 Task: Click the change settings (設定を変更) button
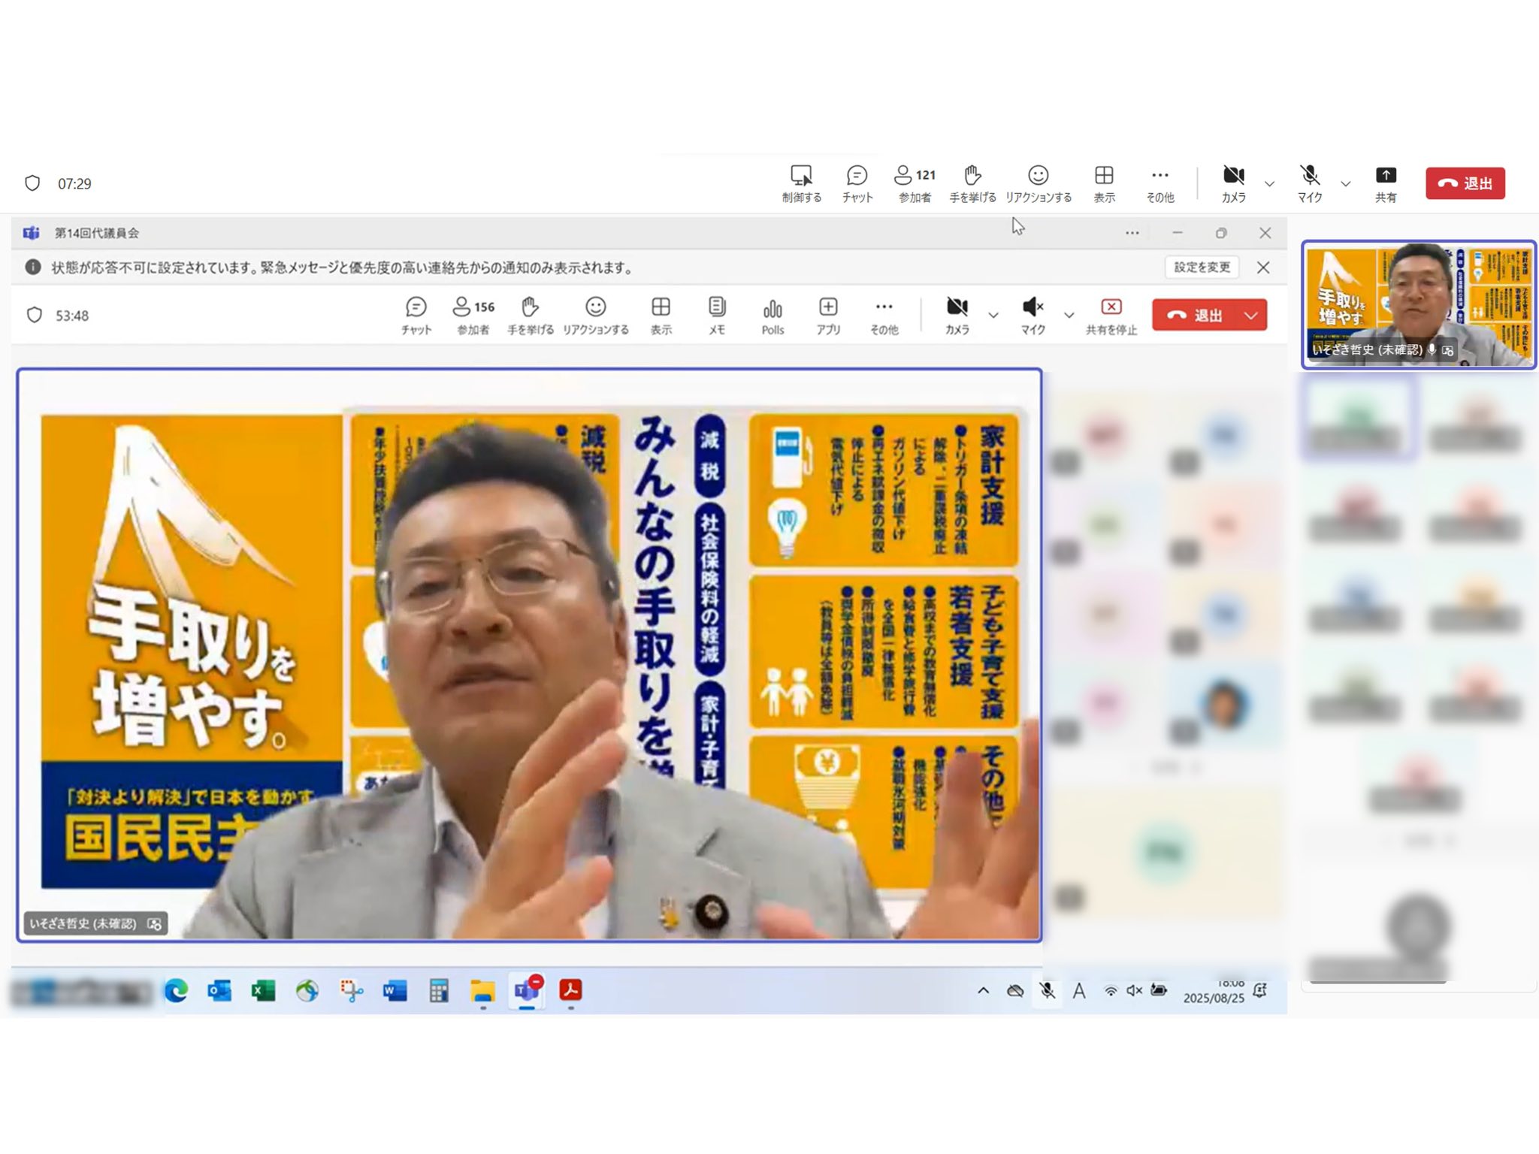tap(1202, 267)
